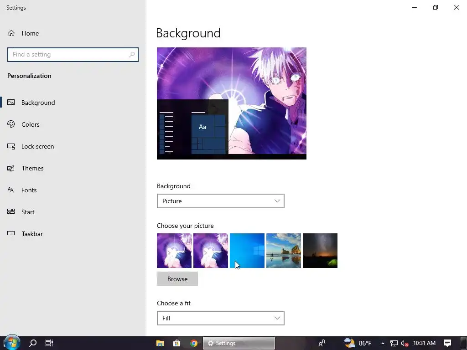Click the Colors palette icon
Screen dimensions: 467x350
11,124
